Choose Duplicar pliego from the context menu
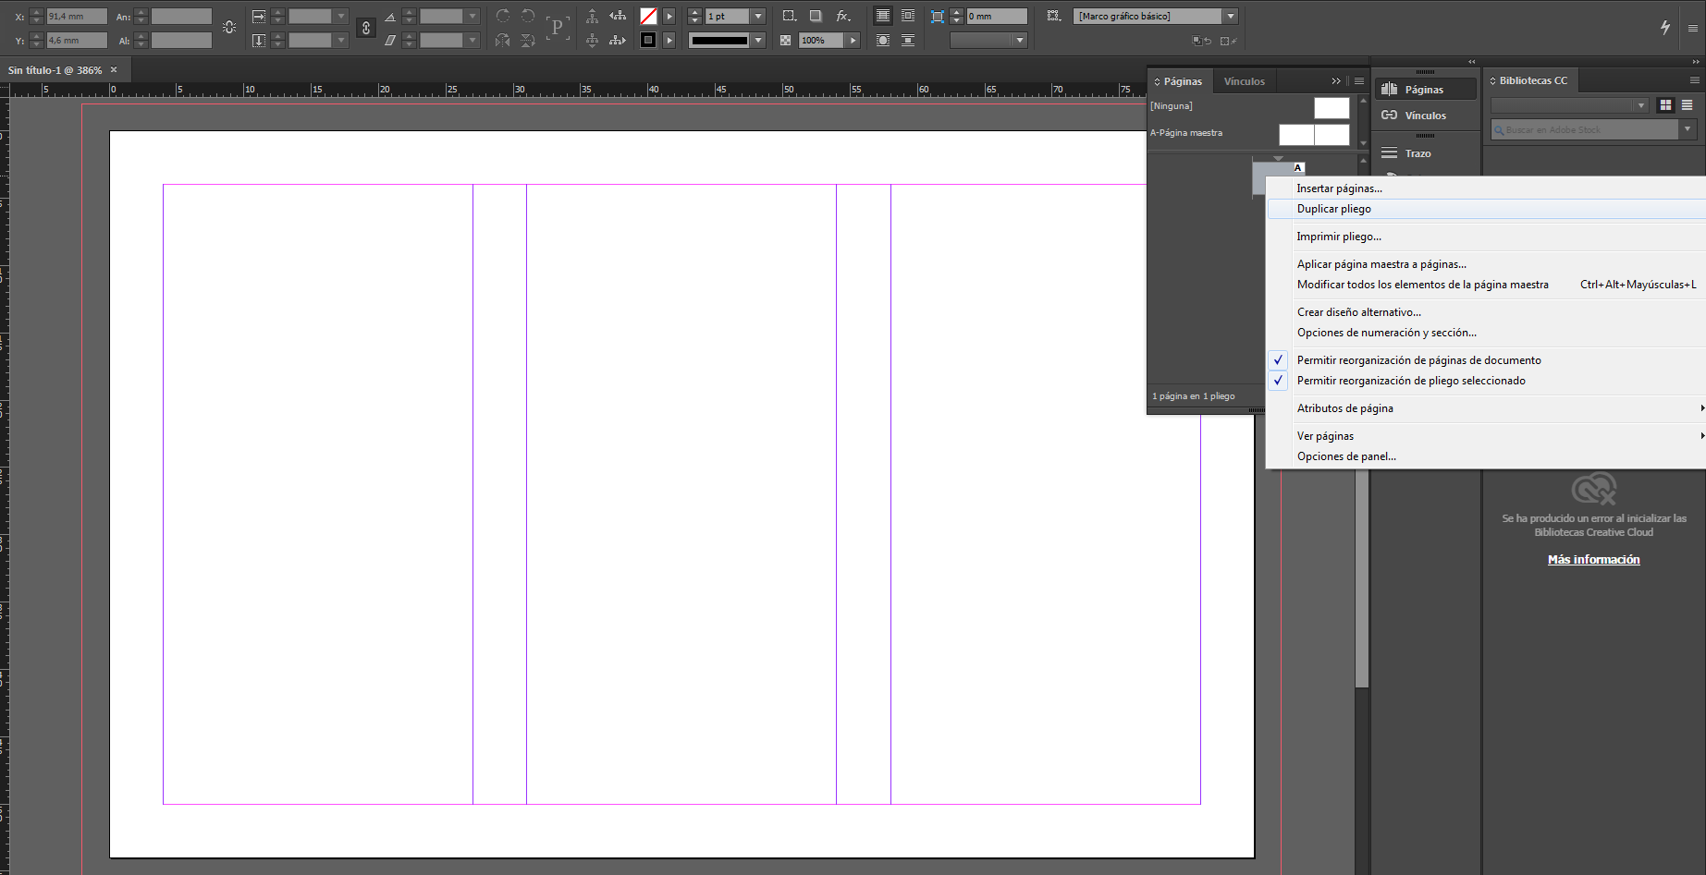The image size is (1706, 875). tap(1485, 209)
